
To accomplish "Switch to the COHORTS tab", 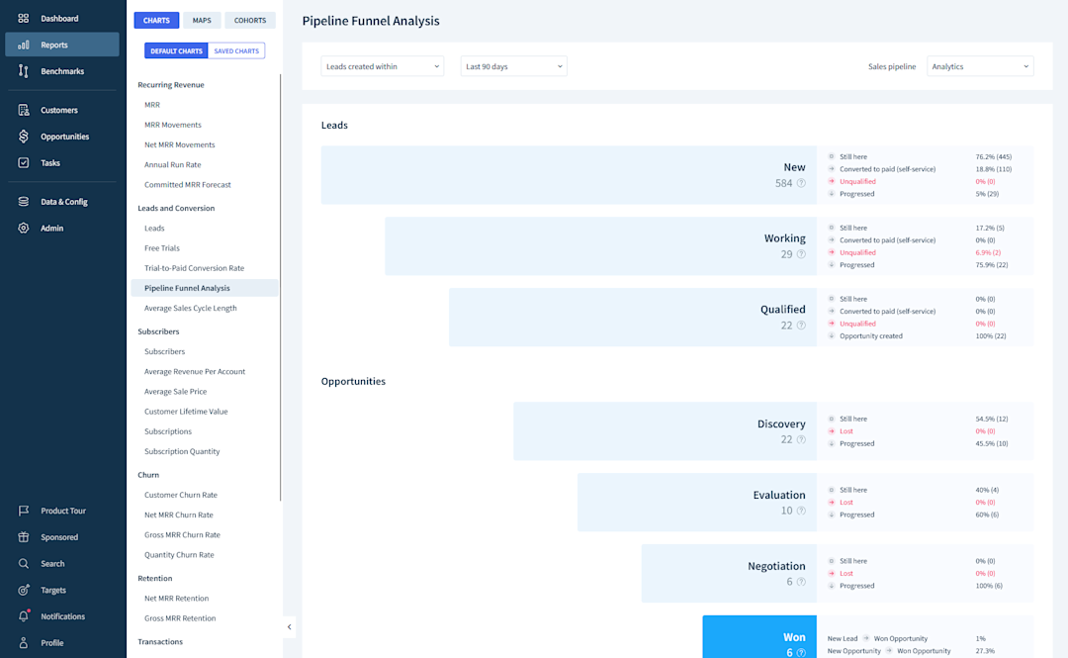I will (249, 20).
